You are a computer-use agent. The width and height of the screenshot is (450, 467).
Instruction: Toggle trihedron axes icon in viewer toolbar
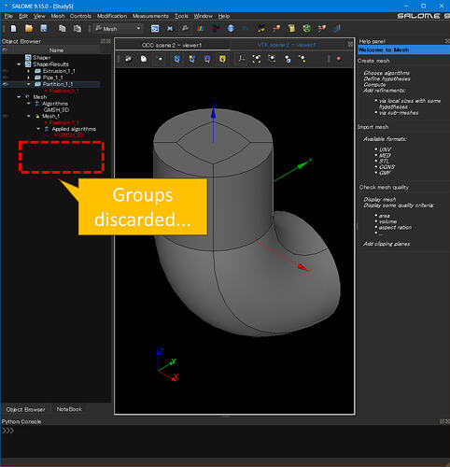pyautogui.click(x=241, y=59)
